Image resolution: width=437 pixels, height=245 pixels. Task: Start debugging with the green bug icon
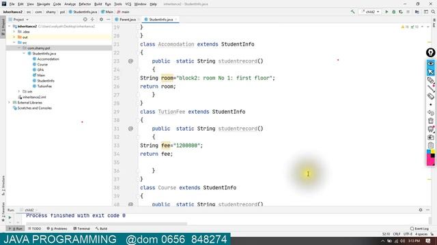(x=393, y=12)
